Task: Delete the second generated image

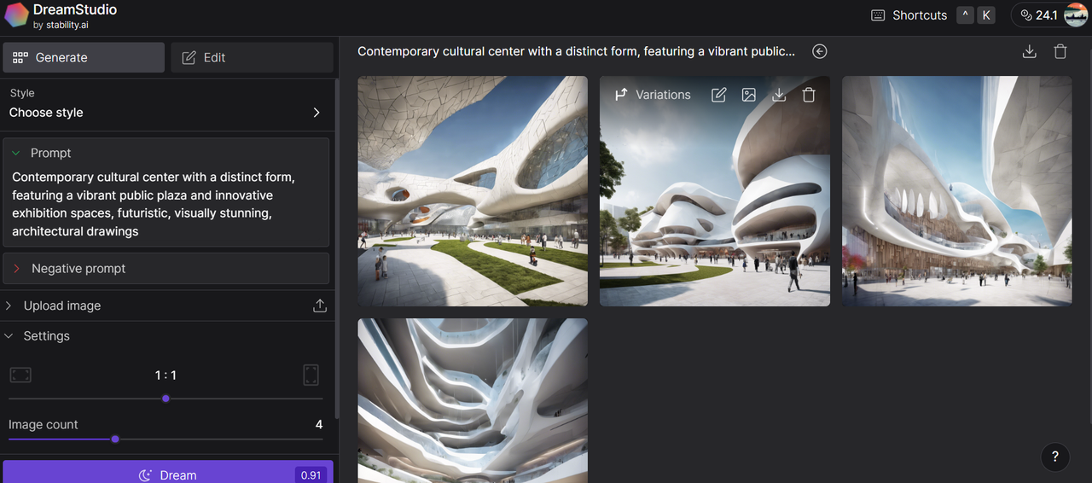Action: tap(809, 95)
